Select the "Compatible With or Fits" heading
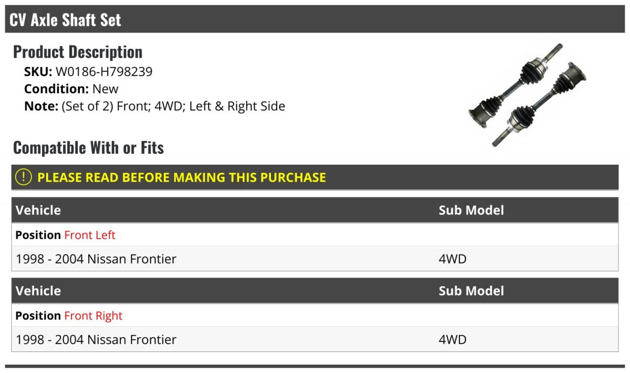 tap(88, 148)
